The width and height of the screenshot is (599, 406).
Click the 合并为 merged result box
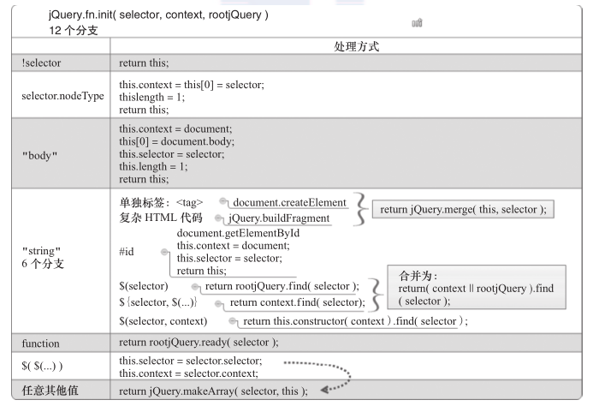click(x=477, y=287)
